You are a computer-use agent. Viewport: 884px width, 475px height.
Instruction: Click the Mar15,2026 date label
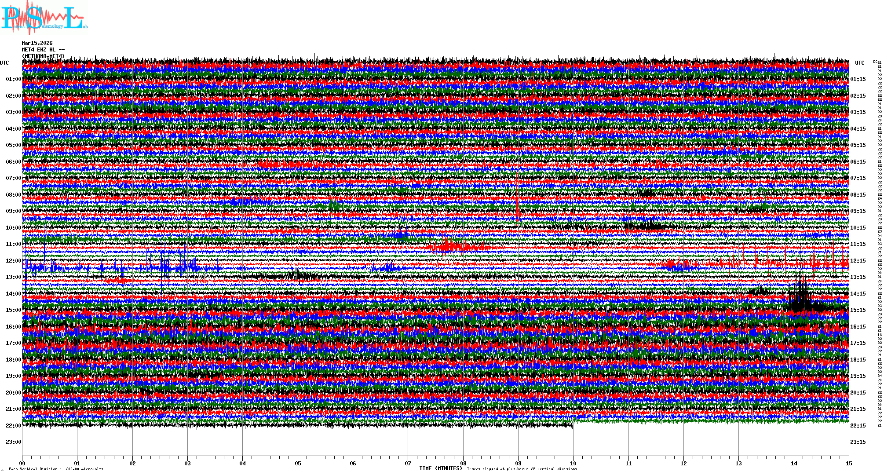click(x=37, y=43)
